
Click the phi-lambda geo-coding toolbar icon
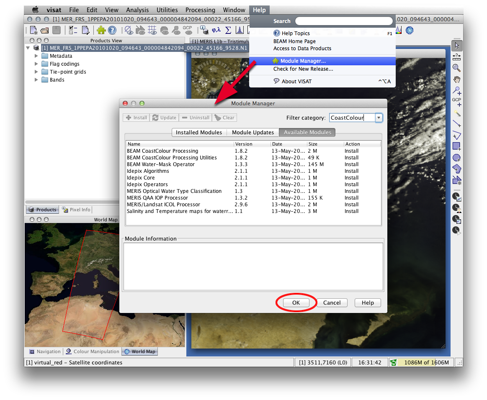(x=216, y=30)
